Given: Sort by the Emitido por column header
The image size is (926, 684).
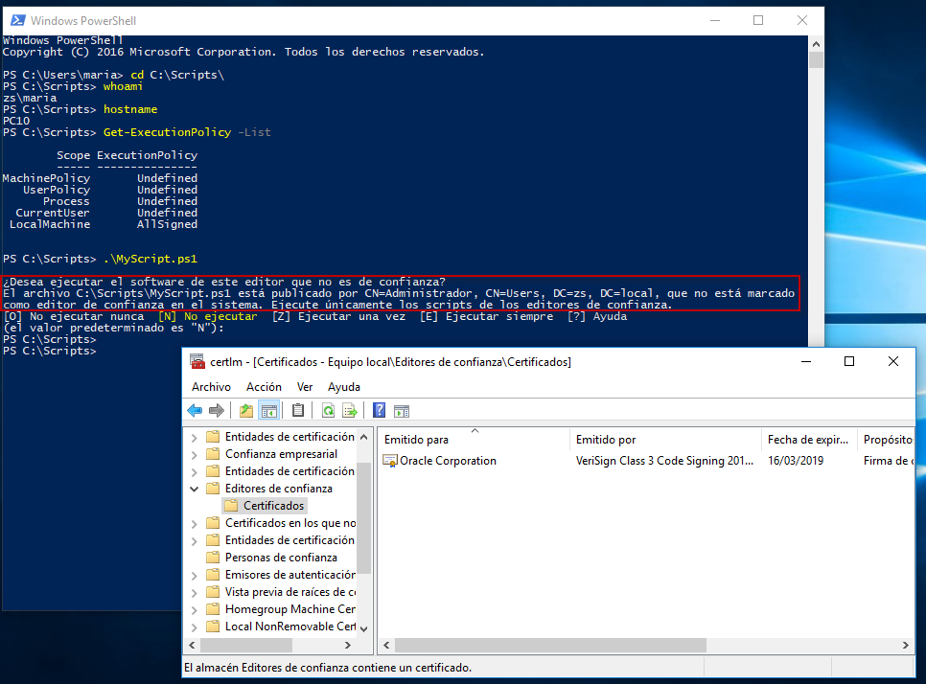Looking at the screenshot, I should tap(665, 439).
